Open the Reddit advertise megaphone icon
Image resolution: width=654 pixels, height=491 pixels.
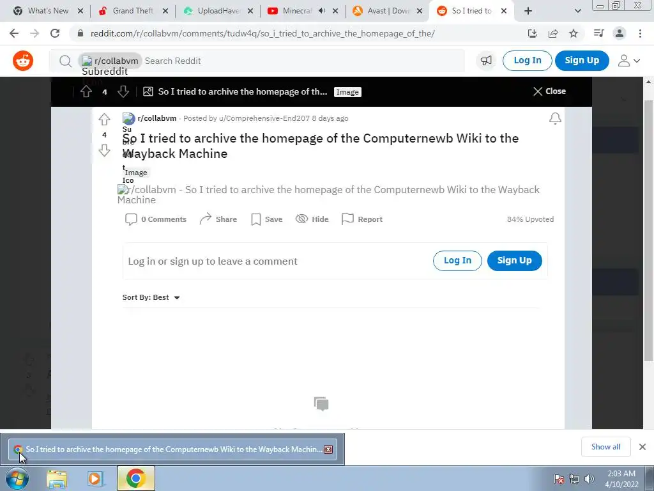click(x=486, y=61)
